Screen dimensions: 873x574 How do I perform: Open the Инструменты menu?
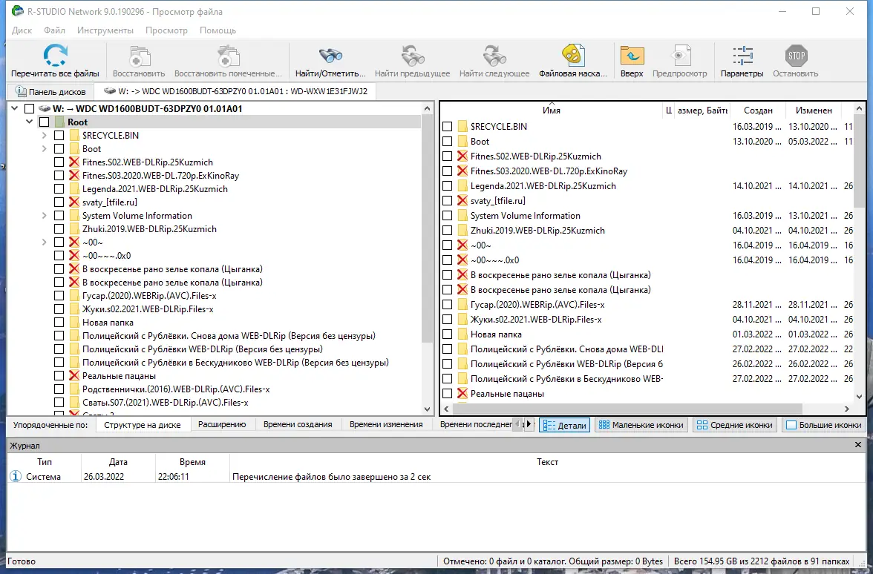pyautogui.click(x=105, y=30)
